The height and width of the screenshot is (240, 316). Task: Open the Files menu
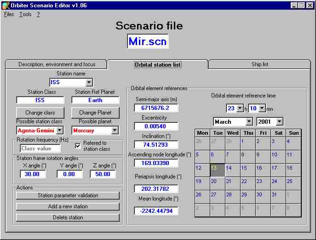pos(9,15)
